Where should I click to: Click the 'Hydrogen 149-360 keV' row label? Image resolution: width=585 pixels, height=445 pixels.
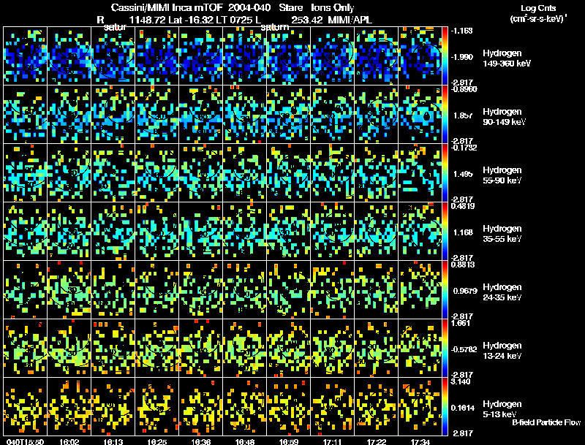coord(507,58)
